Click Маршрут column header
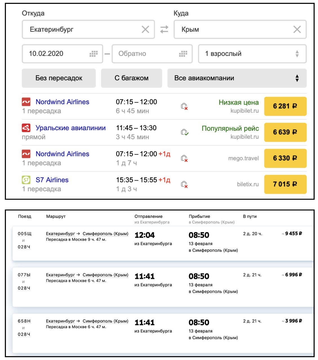This screenshot has width=318, height=360. [56, 216]
